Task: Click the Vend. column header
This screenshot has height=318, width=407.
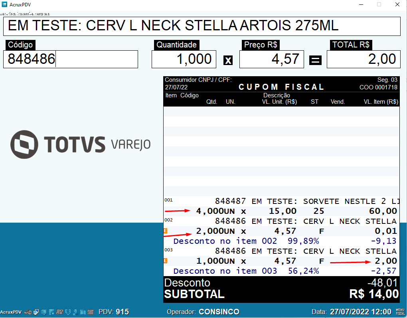Action: click(338, 102)
